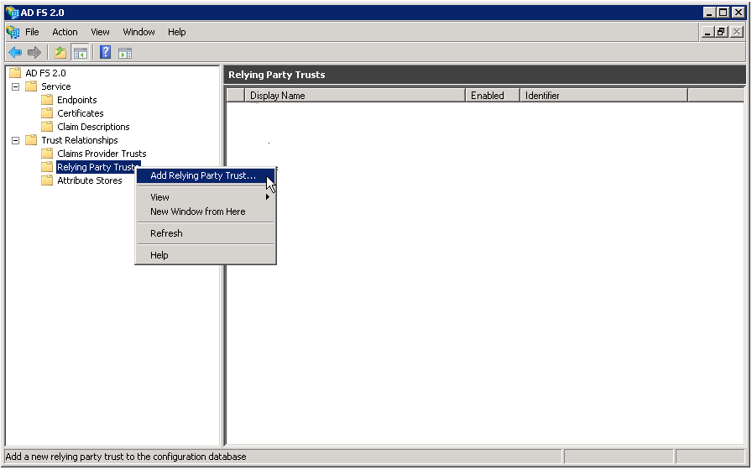Viewport: 752px width, 470px height.
Task: Click the Claim Descriptions folder icon
Action: click(x=47, y=127)
